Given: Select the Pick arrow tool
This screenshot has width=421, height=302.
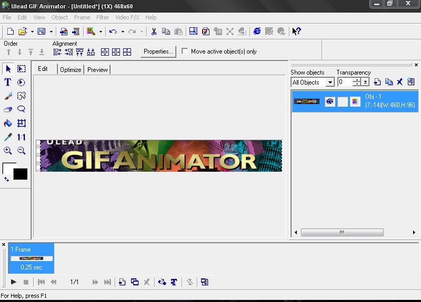Looking at the screenshot, I should click(x=8, y=69).
